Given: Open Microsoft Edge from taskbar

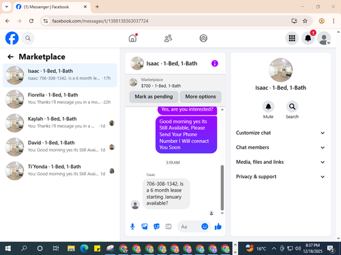Looking at the screenshot, I should (x=84, y=249).
